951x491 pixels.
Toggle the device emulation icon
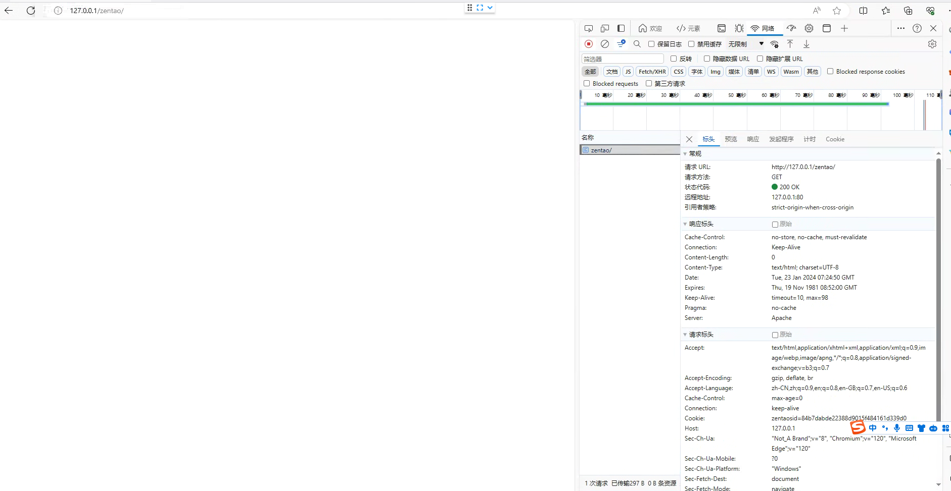(x=605, y=28)
